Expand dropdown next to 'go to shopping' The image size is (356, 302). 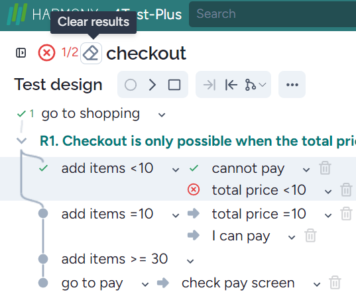pyautogui.click(x=162, y=115)
